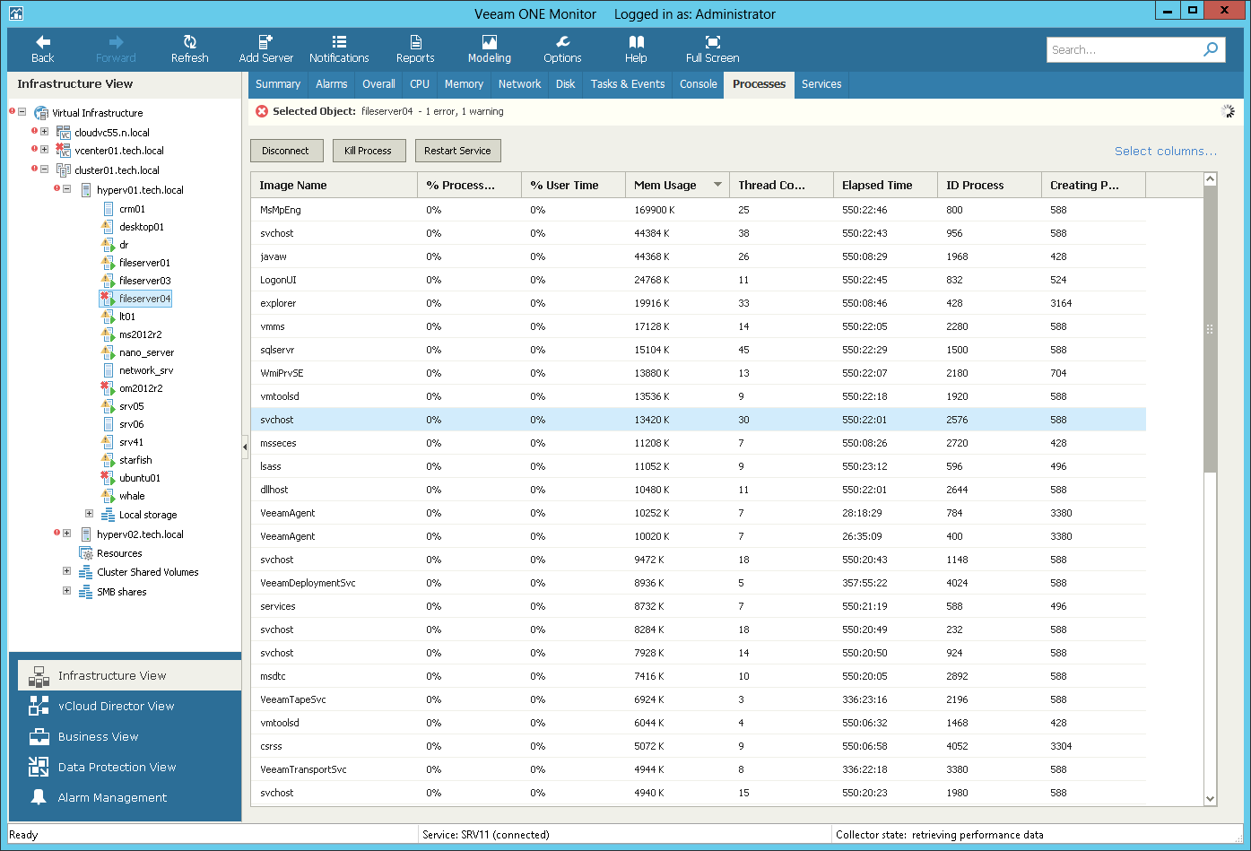Open the Reports toolbar item
The image size is (1251, 851).
click(415, 48)
